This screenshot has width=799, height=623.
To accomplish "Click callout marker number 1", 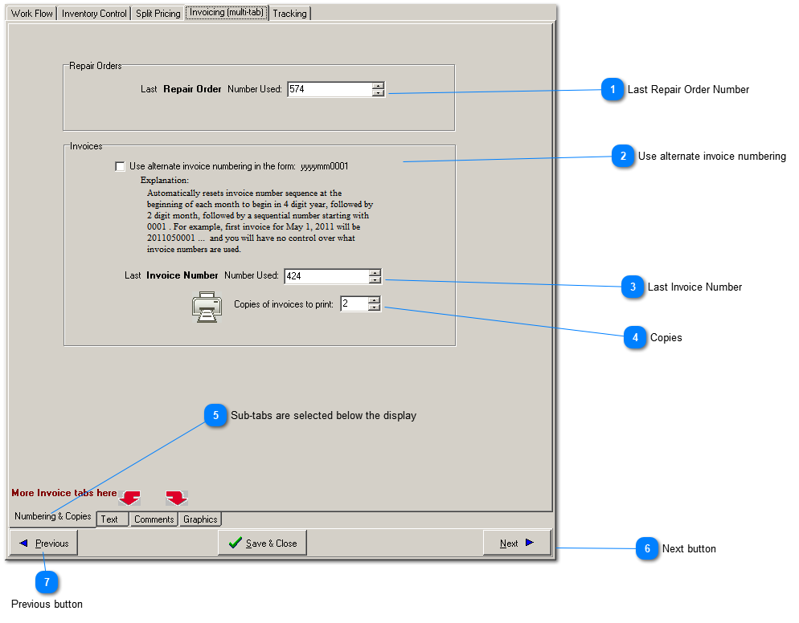I will pos(613,90).
